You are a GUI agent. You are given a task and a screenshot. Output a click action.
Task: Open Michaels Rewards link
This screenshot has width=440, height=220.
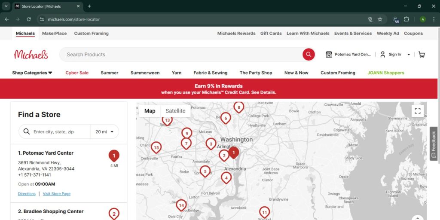pyautogui.click(x=236, y=34)
